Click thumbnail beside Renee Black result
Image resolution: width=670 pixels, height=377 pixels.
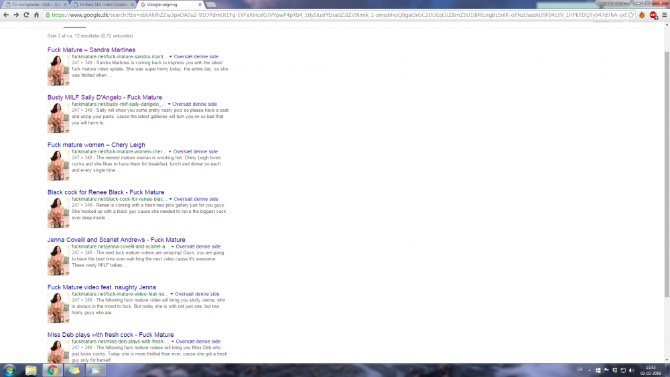coord(58,213)
